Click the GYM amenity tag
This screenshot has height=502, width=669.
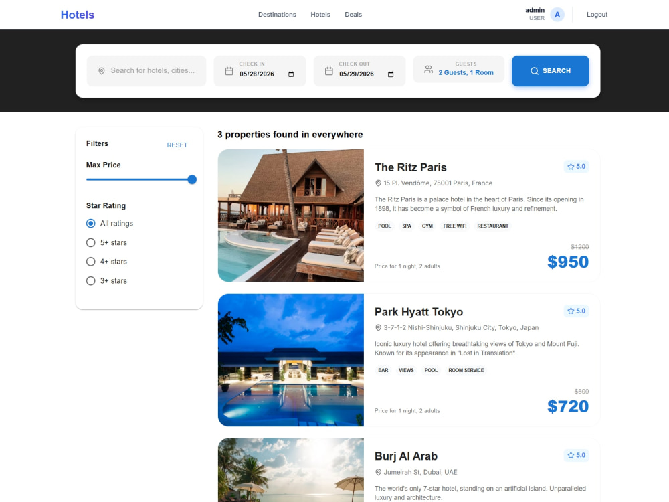(427, 226)
